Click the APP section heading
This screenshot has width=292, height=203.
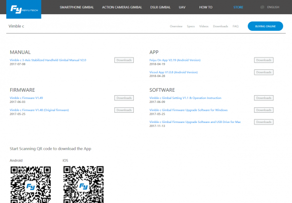point(154,52)
